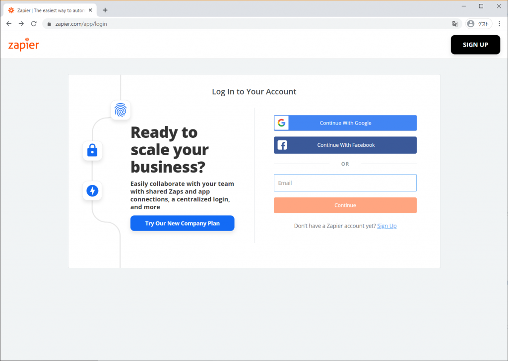Click the Zapier logo in the header

[x=24, y=45]
